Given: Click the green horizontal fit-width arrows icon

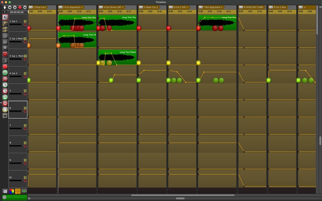Looking at the screenshot, I should [24, 191].
